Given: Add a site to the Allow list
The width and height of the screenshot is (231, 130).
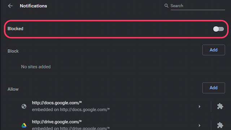Looking at the screenshot, I should click(213, 88).
